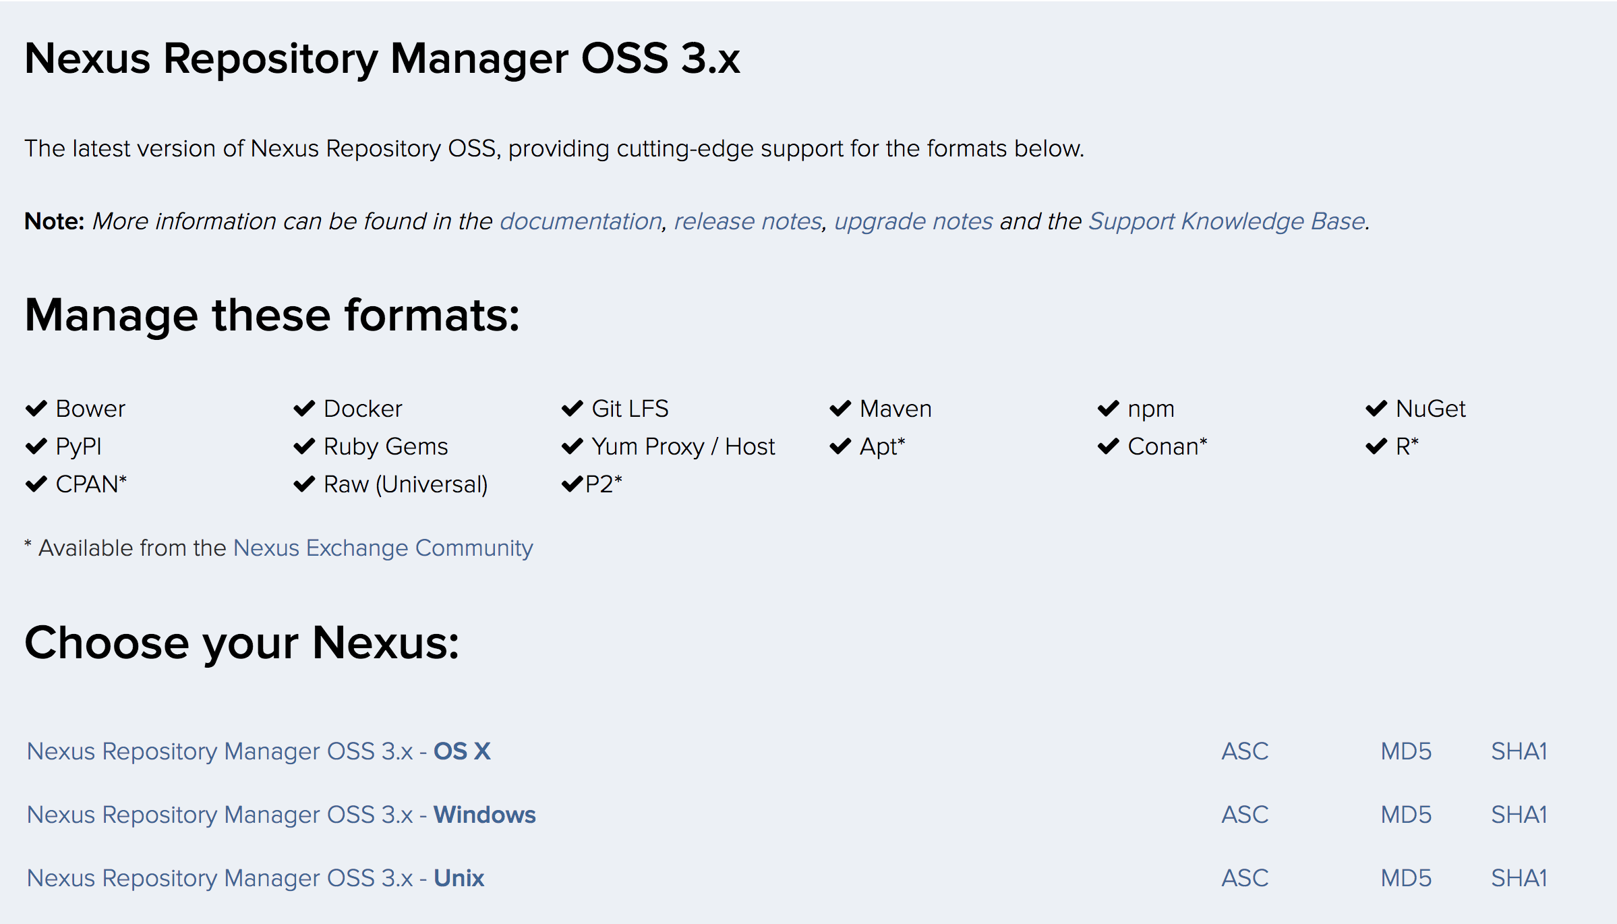1617x924 pixels.
Task: Open the Support Knowledge Base link
Action: pos(1227,221)
